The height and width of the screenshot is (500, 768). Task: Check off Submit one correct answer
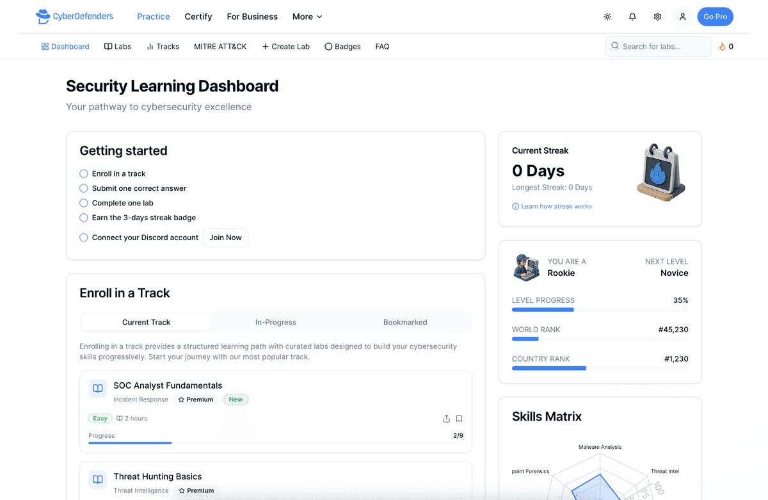[84, 188]
